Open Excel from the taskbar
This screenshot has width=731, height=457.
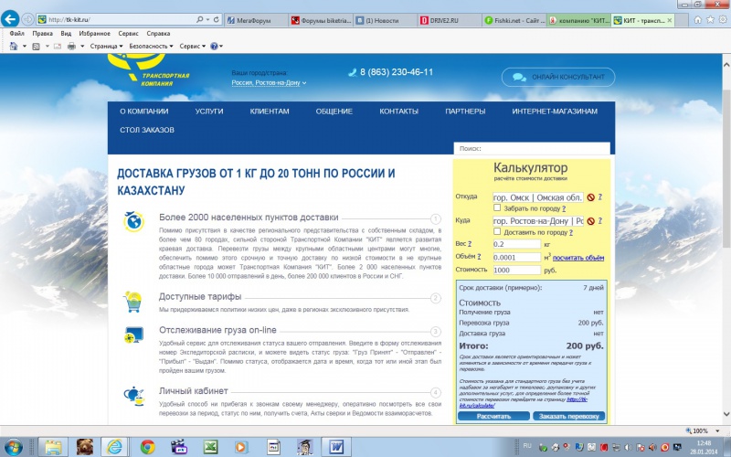pos(211,447)
